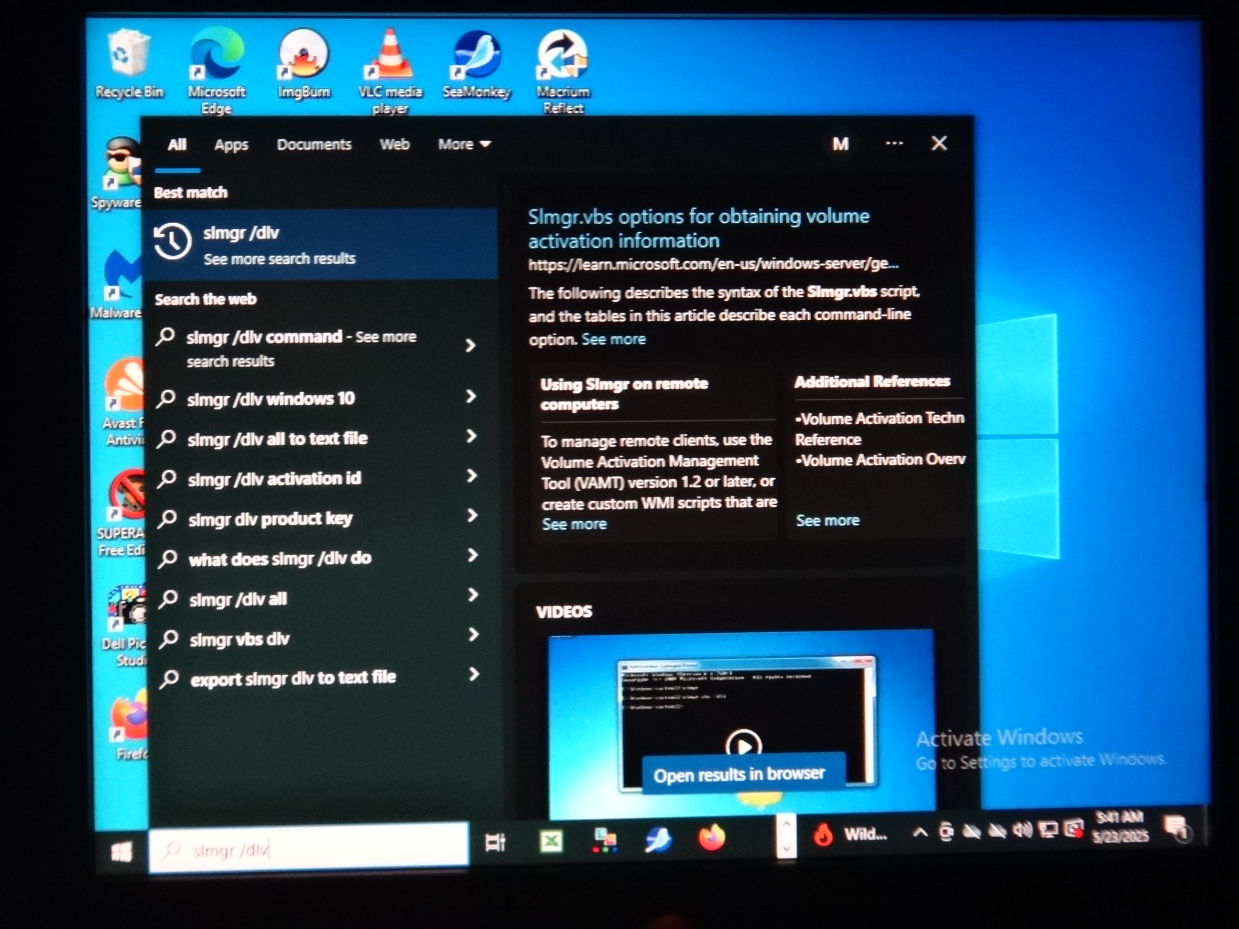Click the account M avatar
The image size is (1239, 929).
(x=840, y=144)
